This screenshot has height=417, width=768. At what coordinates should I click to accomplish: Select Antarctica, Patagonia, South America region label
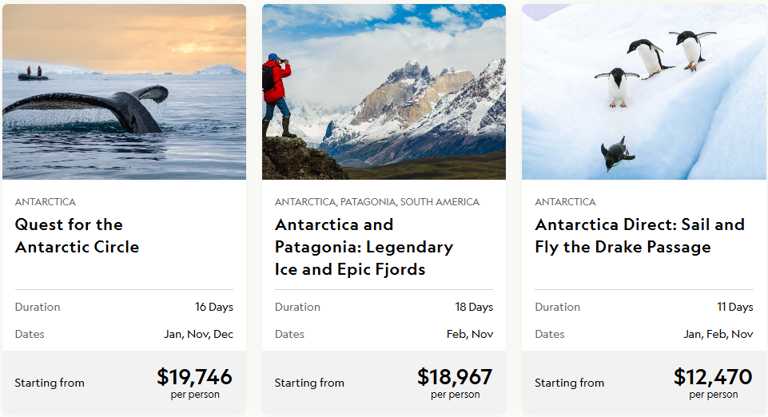click(x=377, y=202)
